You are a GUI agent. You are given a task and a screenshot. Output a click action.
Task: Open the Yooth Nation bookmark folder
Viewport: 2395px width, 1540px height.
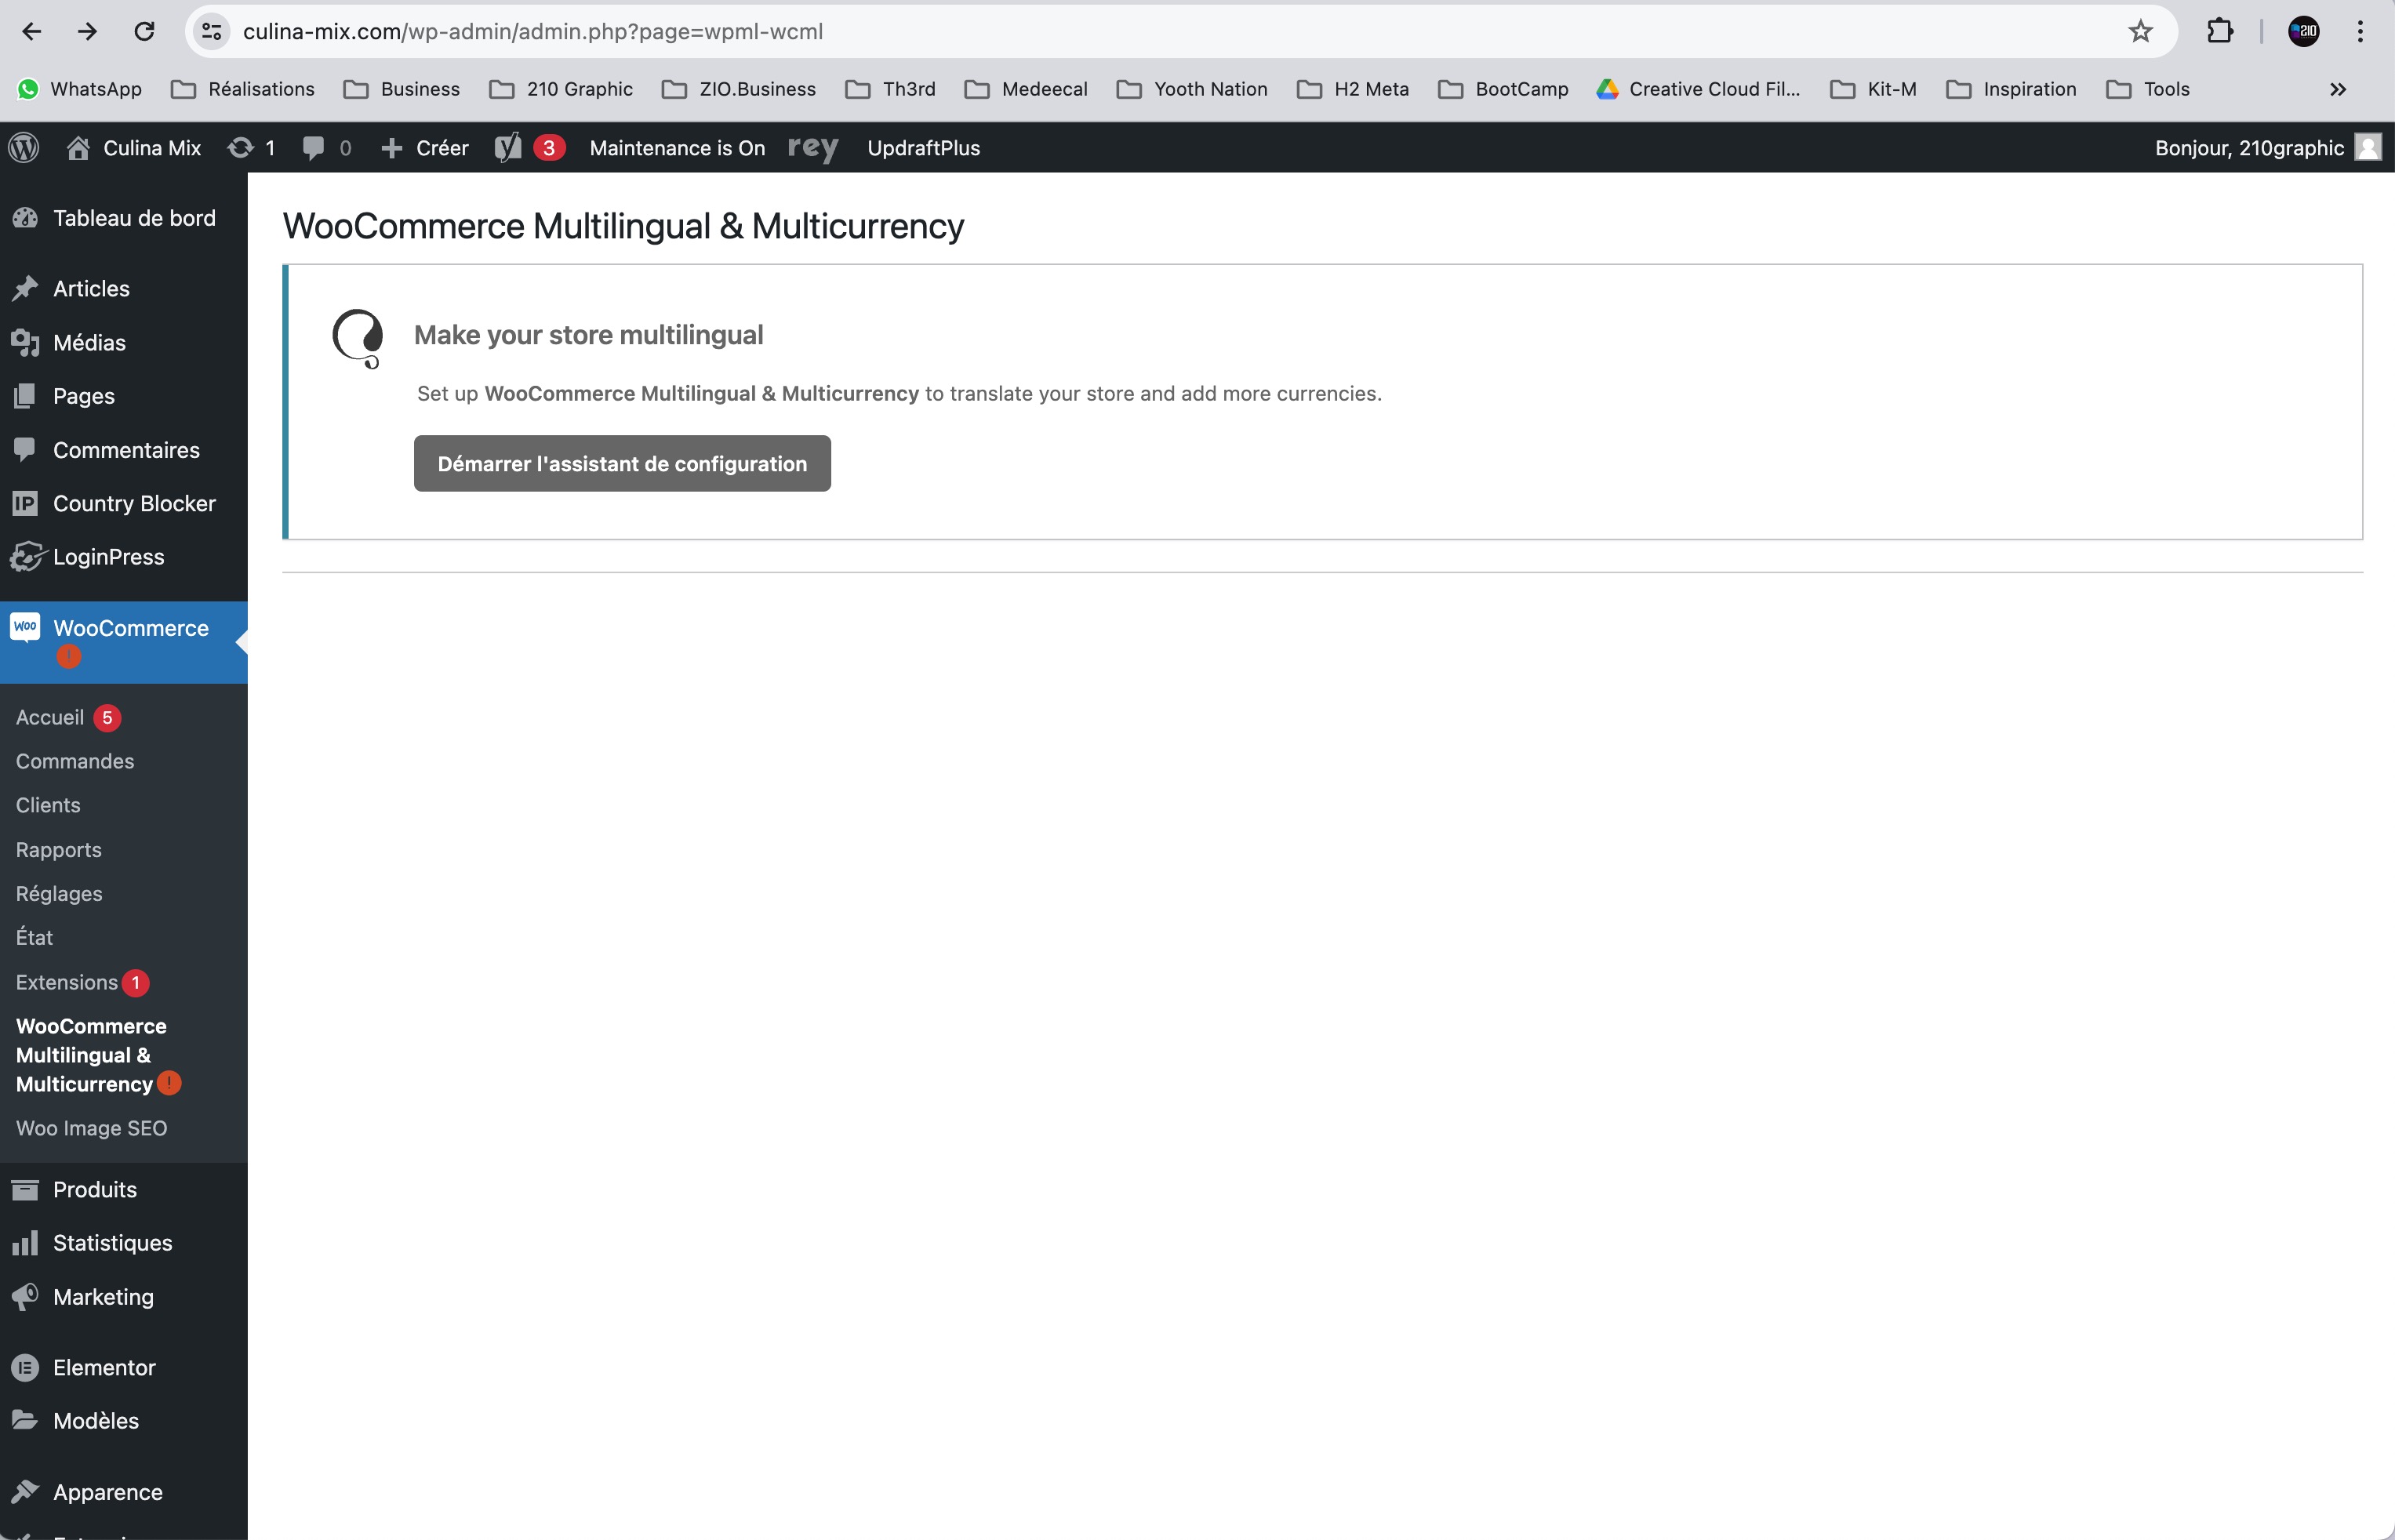tap(1192, 89)
